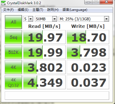Select the 4K read result 3.802
Image resolution: width=115 pixels, height=104 pixels.
[44, 67]
